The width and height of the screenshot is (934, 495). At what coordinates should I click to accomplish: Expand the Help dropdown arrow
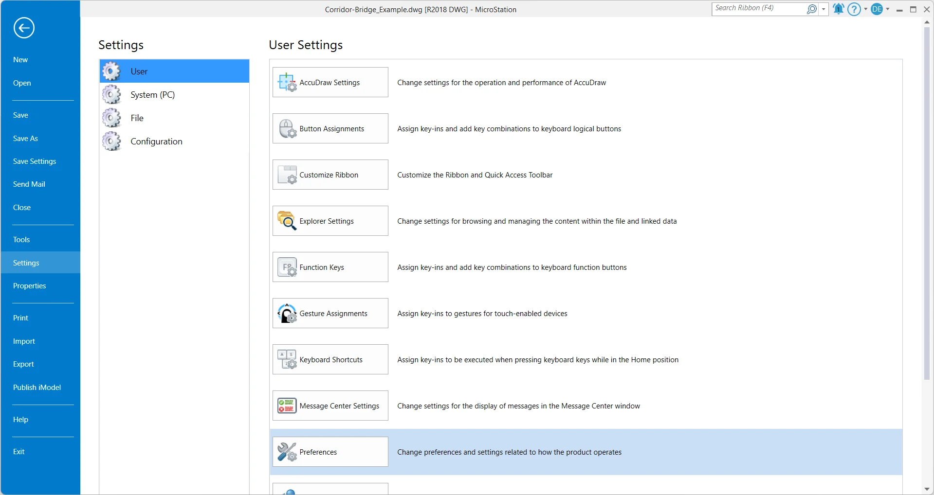click(x=865, y=9)
